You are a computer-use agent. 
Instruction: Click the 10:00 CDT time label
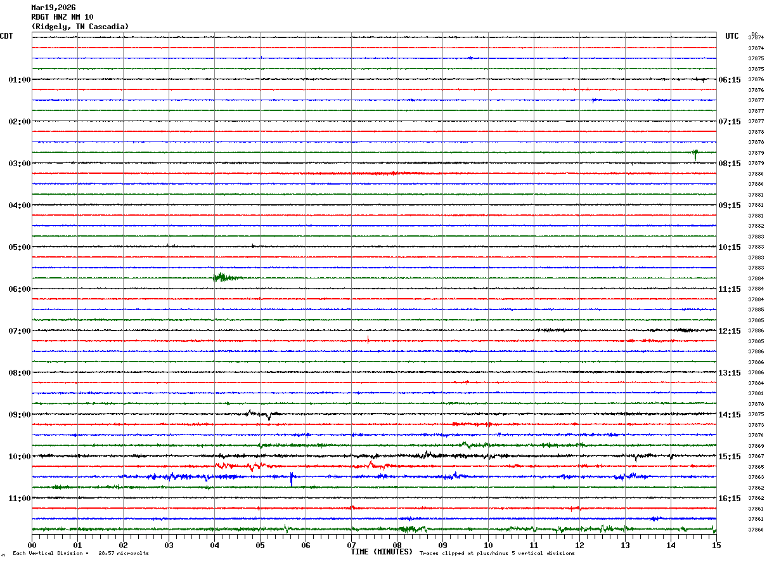click(x=19, y=457)
